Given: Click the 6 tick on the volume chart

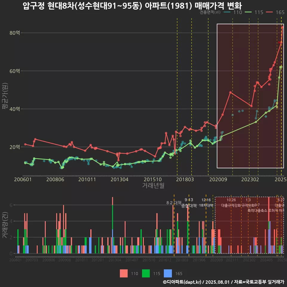Looking at the screenshot, I should pyautogui.click(x=11, y=205).
